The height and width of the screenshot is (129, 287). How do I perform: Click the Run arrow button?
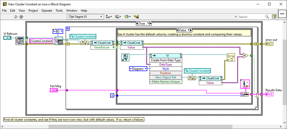(16, 17)
